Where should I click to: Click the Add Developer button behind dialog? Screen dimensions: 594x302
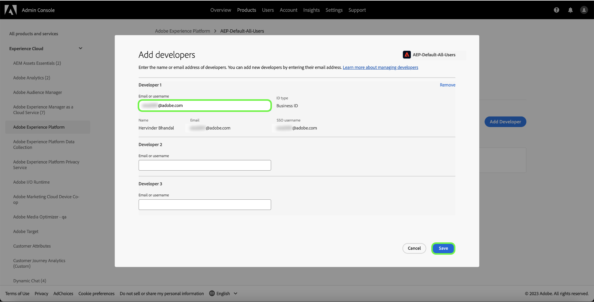pyautogui.click(x=506, y=122)
